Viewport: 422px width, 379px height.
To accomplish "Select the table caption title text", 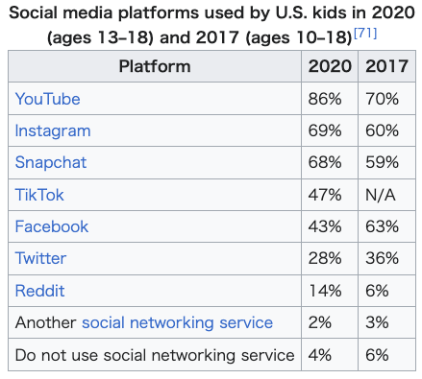I will 211,25.
